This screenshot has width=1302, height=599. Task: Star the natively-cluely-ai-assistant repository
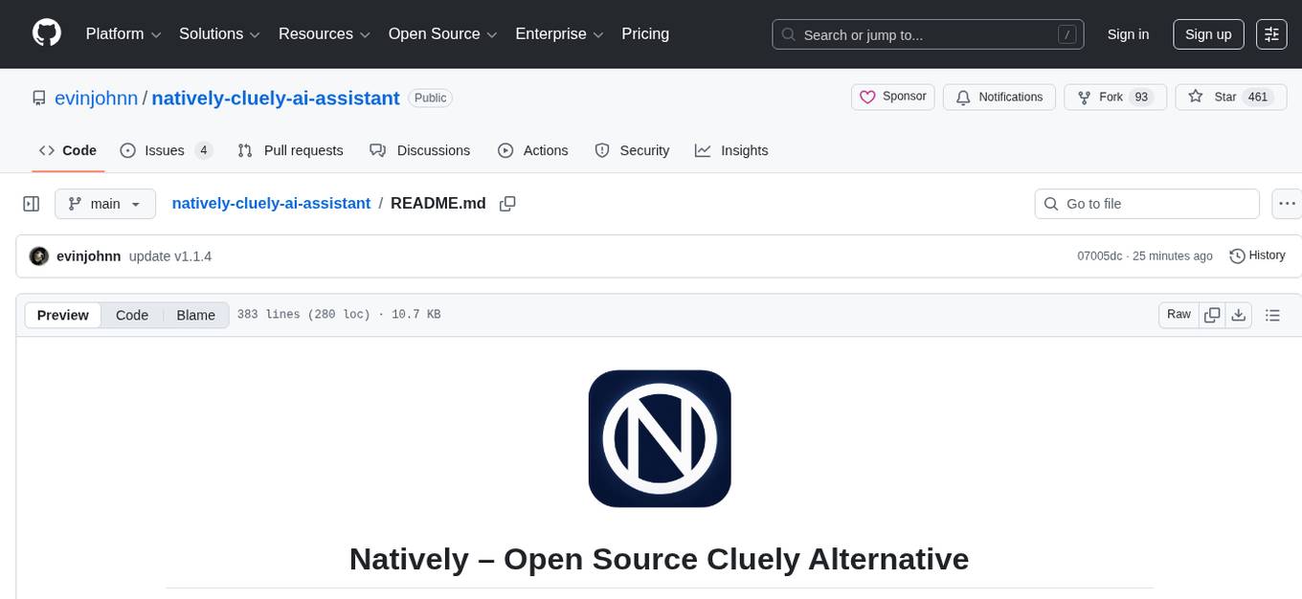[x=1222, y=97]
